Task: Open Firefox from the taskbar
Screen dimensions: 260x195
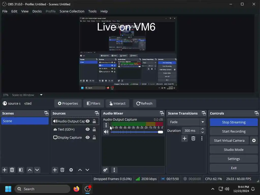Action: pyautogui.click(x=76, y=189)
